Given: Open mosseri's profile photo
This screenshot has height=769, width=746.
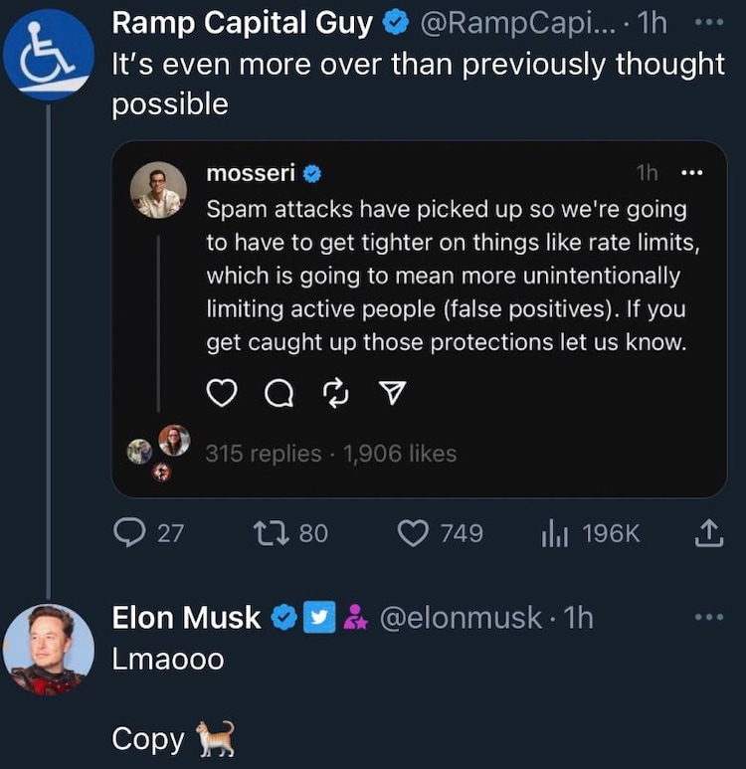Looking at the screenshot, I should (x=158, y=189).
